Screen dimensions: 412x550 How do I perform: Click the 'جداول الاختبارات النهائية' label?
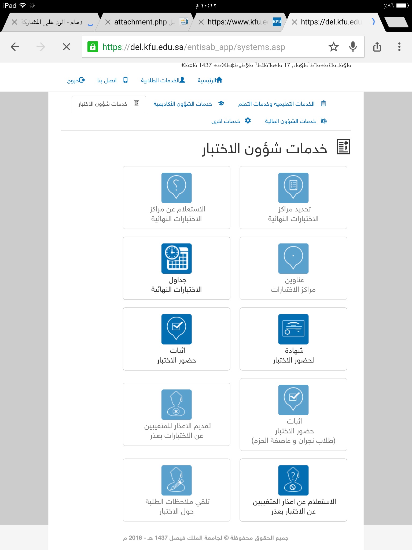[176, 285]
